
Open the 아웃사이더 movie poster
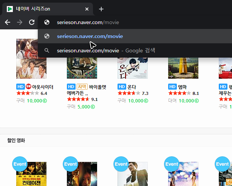(x=31, y=59)
